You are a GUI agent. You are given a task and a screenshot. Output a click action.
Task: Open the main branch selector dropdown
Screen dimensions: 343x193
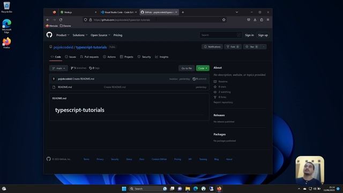point(58,68)
